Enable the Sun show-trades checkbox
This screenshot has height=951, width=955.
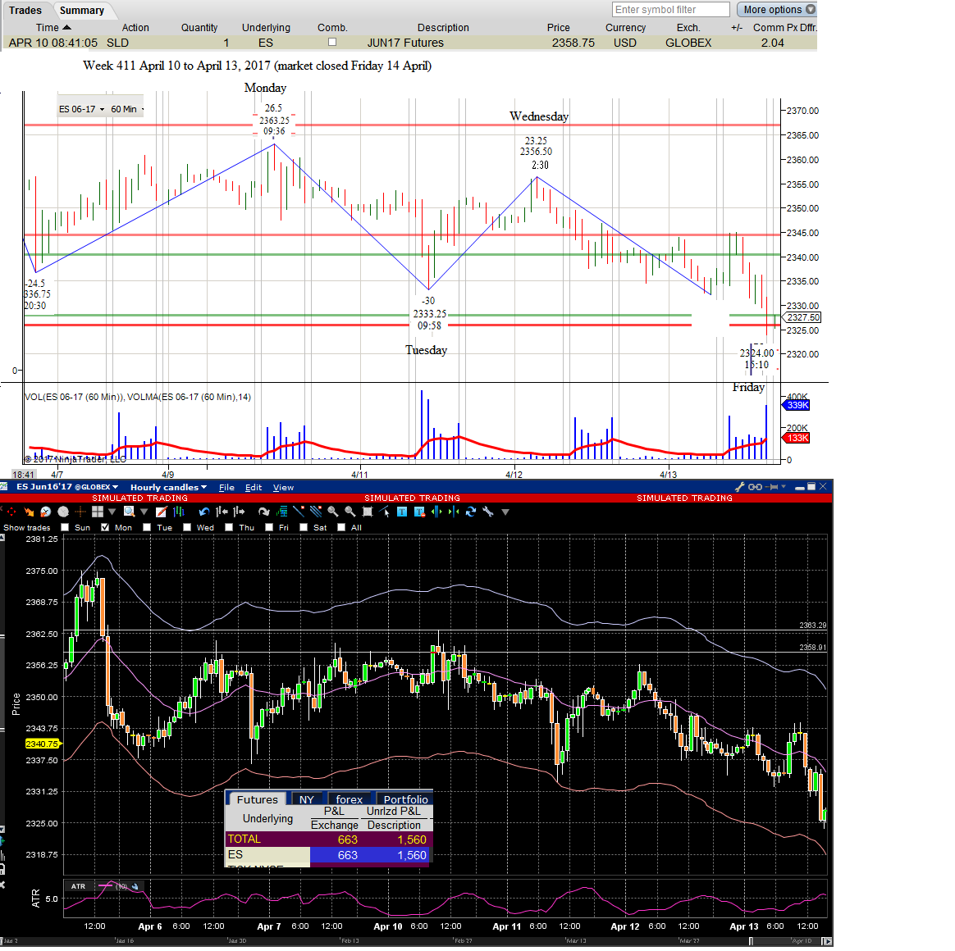click(x=65, y=527)
